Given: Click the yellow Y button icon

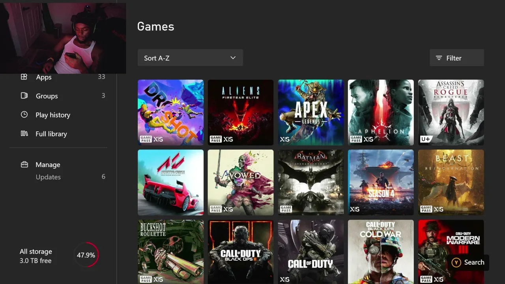Looking at the screenshot, I should coord(456,262).
